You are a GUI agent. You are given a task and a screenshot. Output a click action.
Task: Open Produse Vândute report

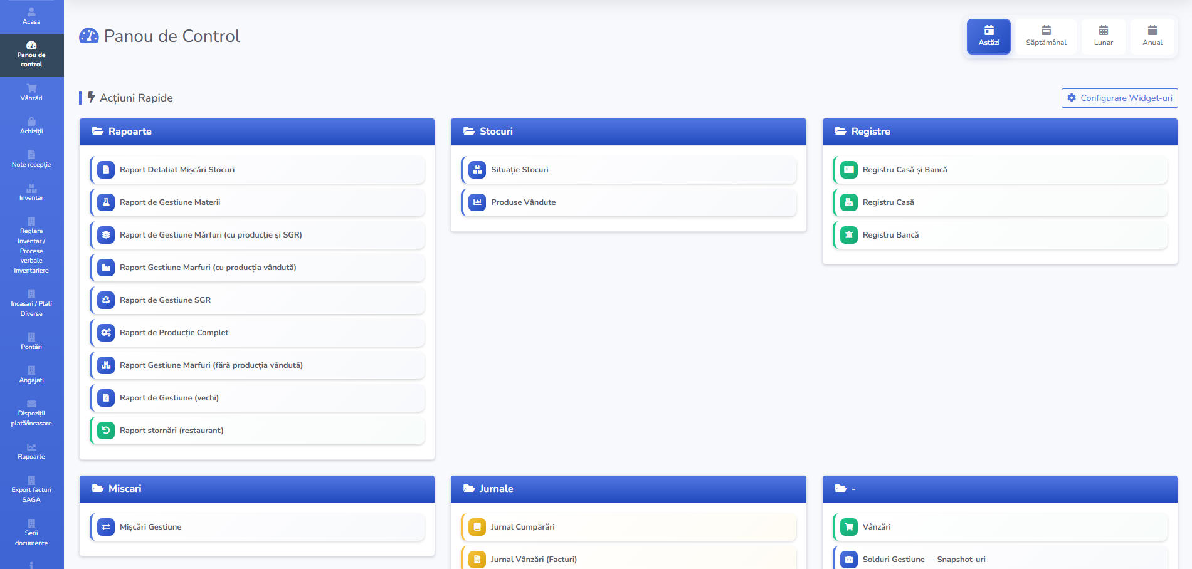point(629,202)
